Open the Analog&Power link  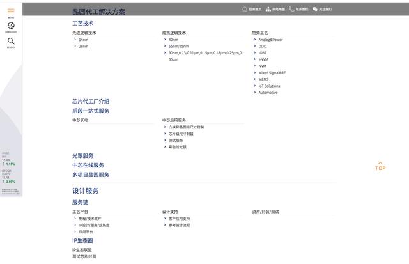[x=270, y=40]
